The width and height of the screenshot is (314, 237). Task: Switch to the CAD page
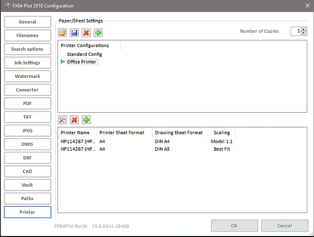(x=27, y=172)
